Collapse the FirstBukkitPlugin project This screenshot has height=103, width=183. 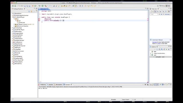(x=13, y=17)
